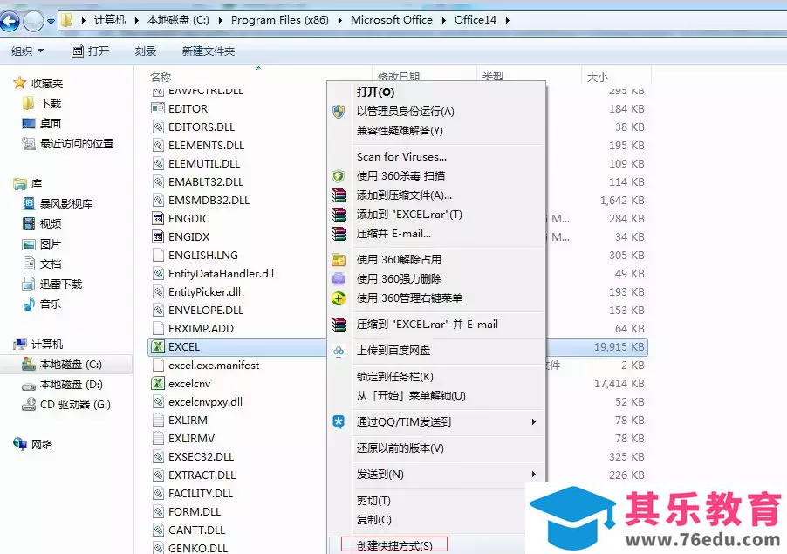Image resolution: width=787 pixels, height=554 pixels.
Task: Click the 视频 library icon
Action: pyautogui.click(x=29, y=224)
